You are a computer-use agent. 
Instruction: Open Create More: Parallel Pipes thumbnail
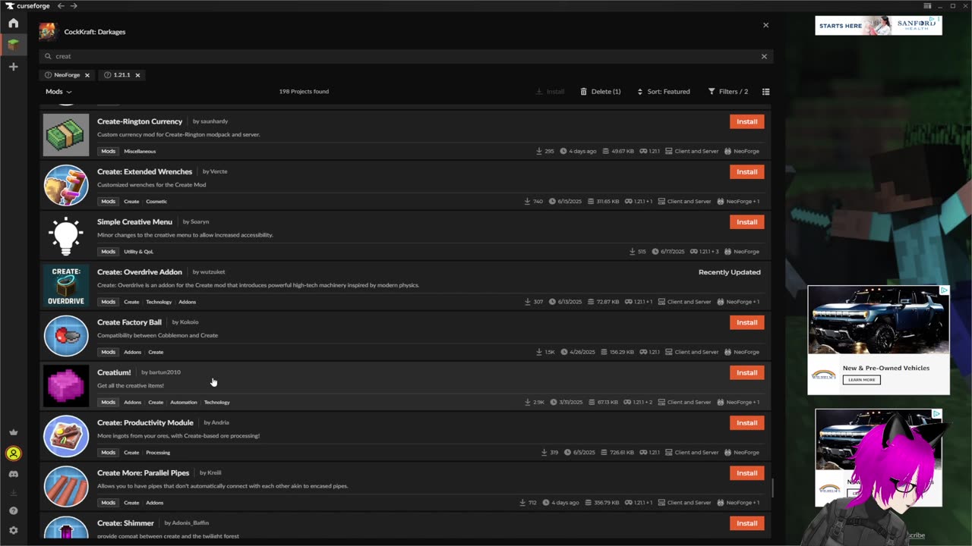(x=66, y=486)
